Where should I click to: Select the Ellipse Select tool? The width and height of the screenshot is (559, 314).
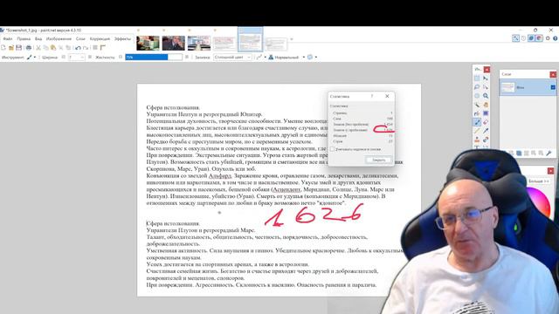[x=477, y=96]
